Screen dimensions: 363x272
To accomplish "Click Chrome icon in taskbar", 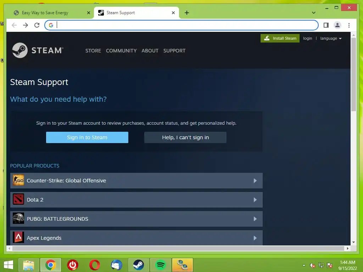I will point(50,265).
